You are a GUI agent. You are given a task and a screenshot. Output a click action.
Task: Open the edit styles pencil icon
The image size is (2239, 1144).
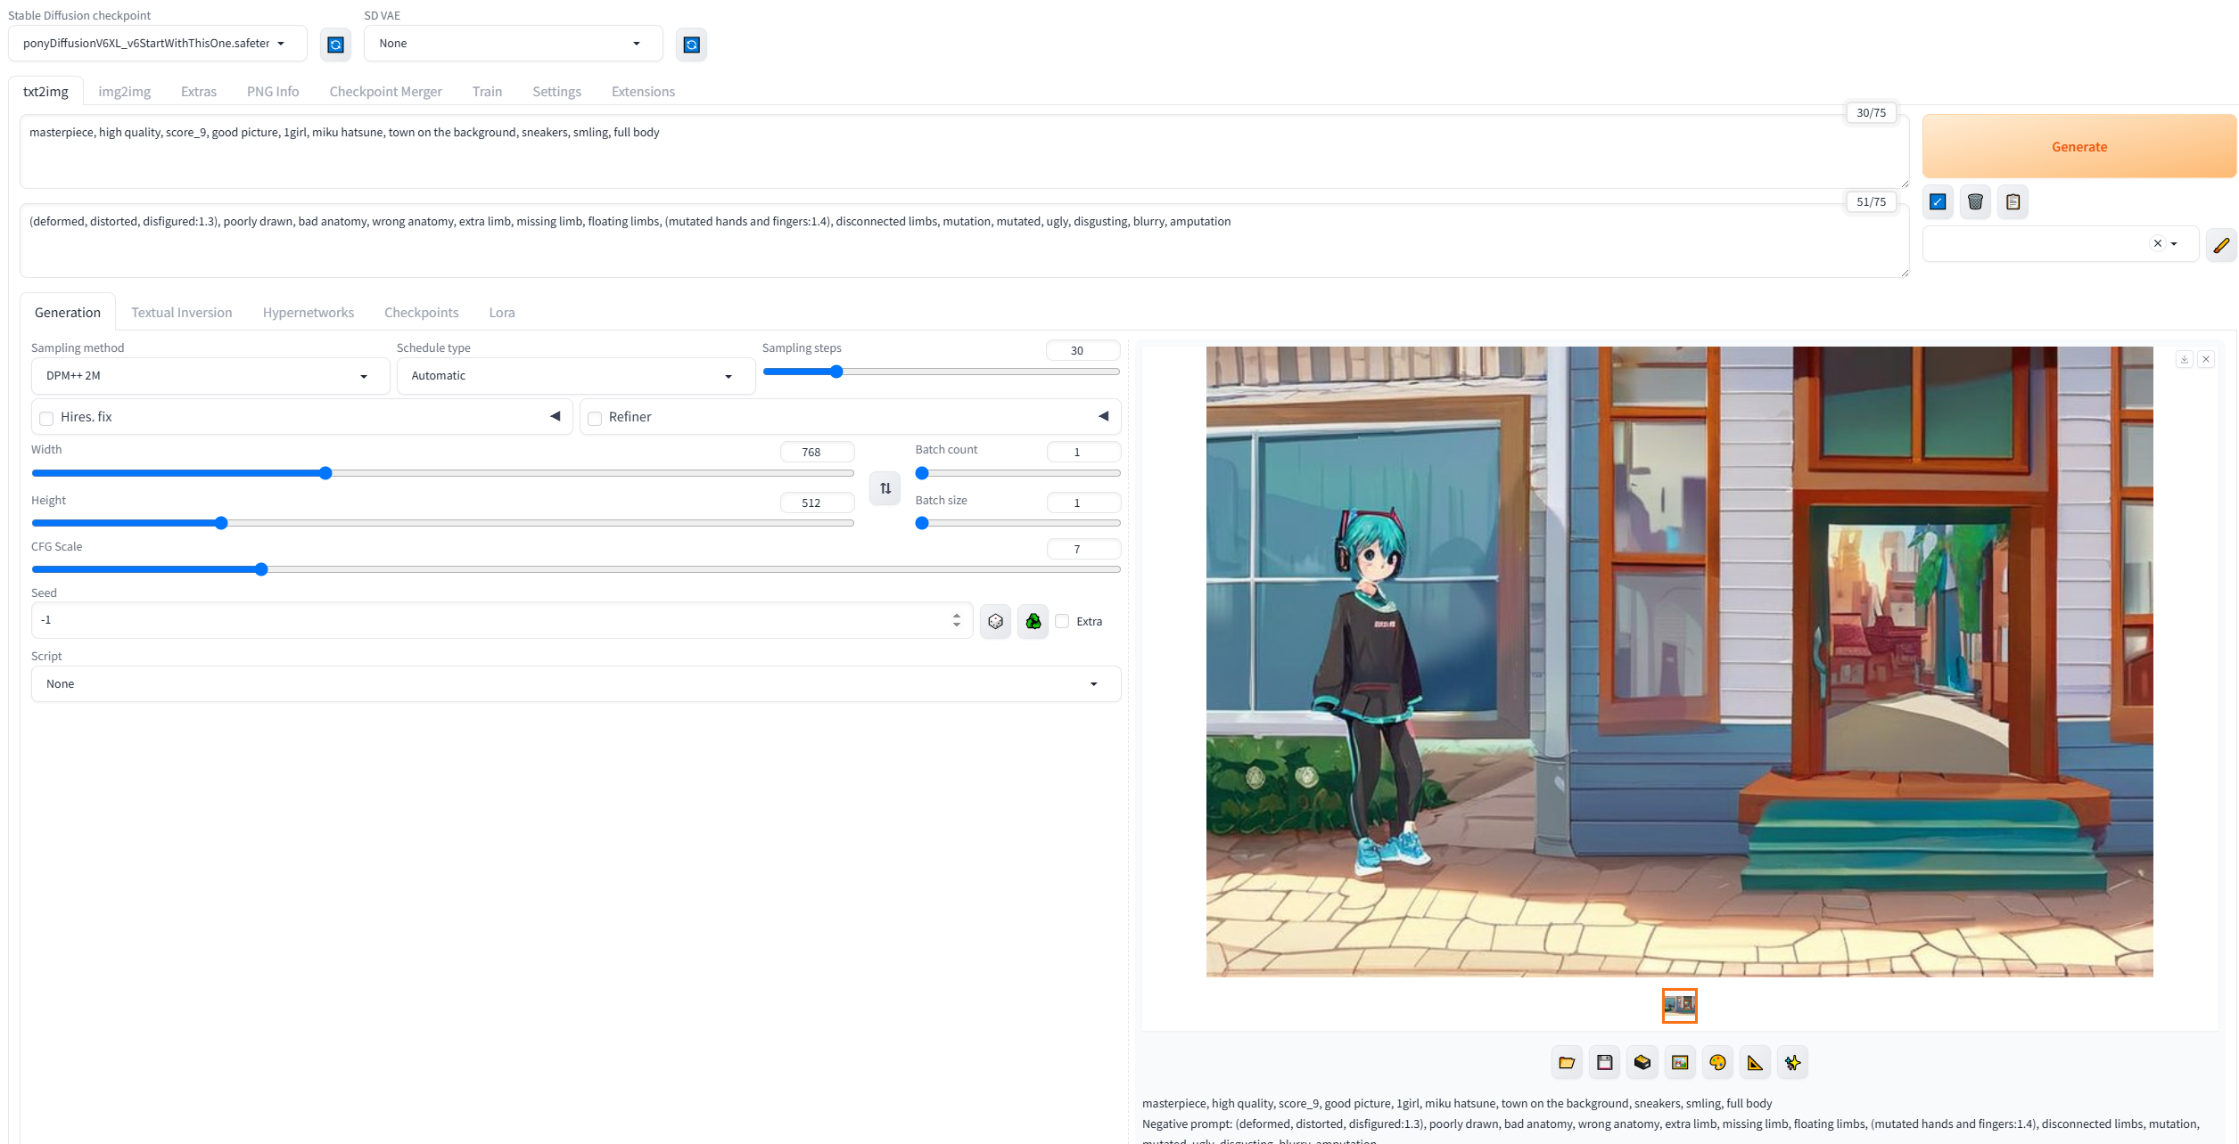pyautogui.click(x=2221, y=244)
